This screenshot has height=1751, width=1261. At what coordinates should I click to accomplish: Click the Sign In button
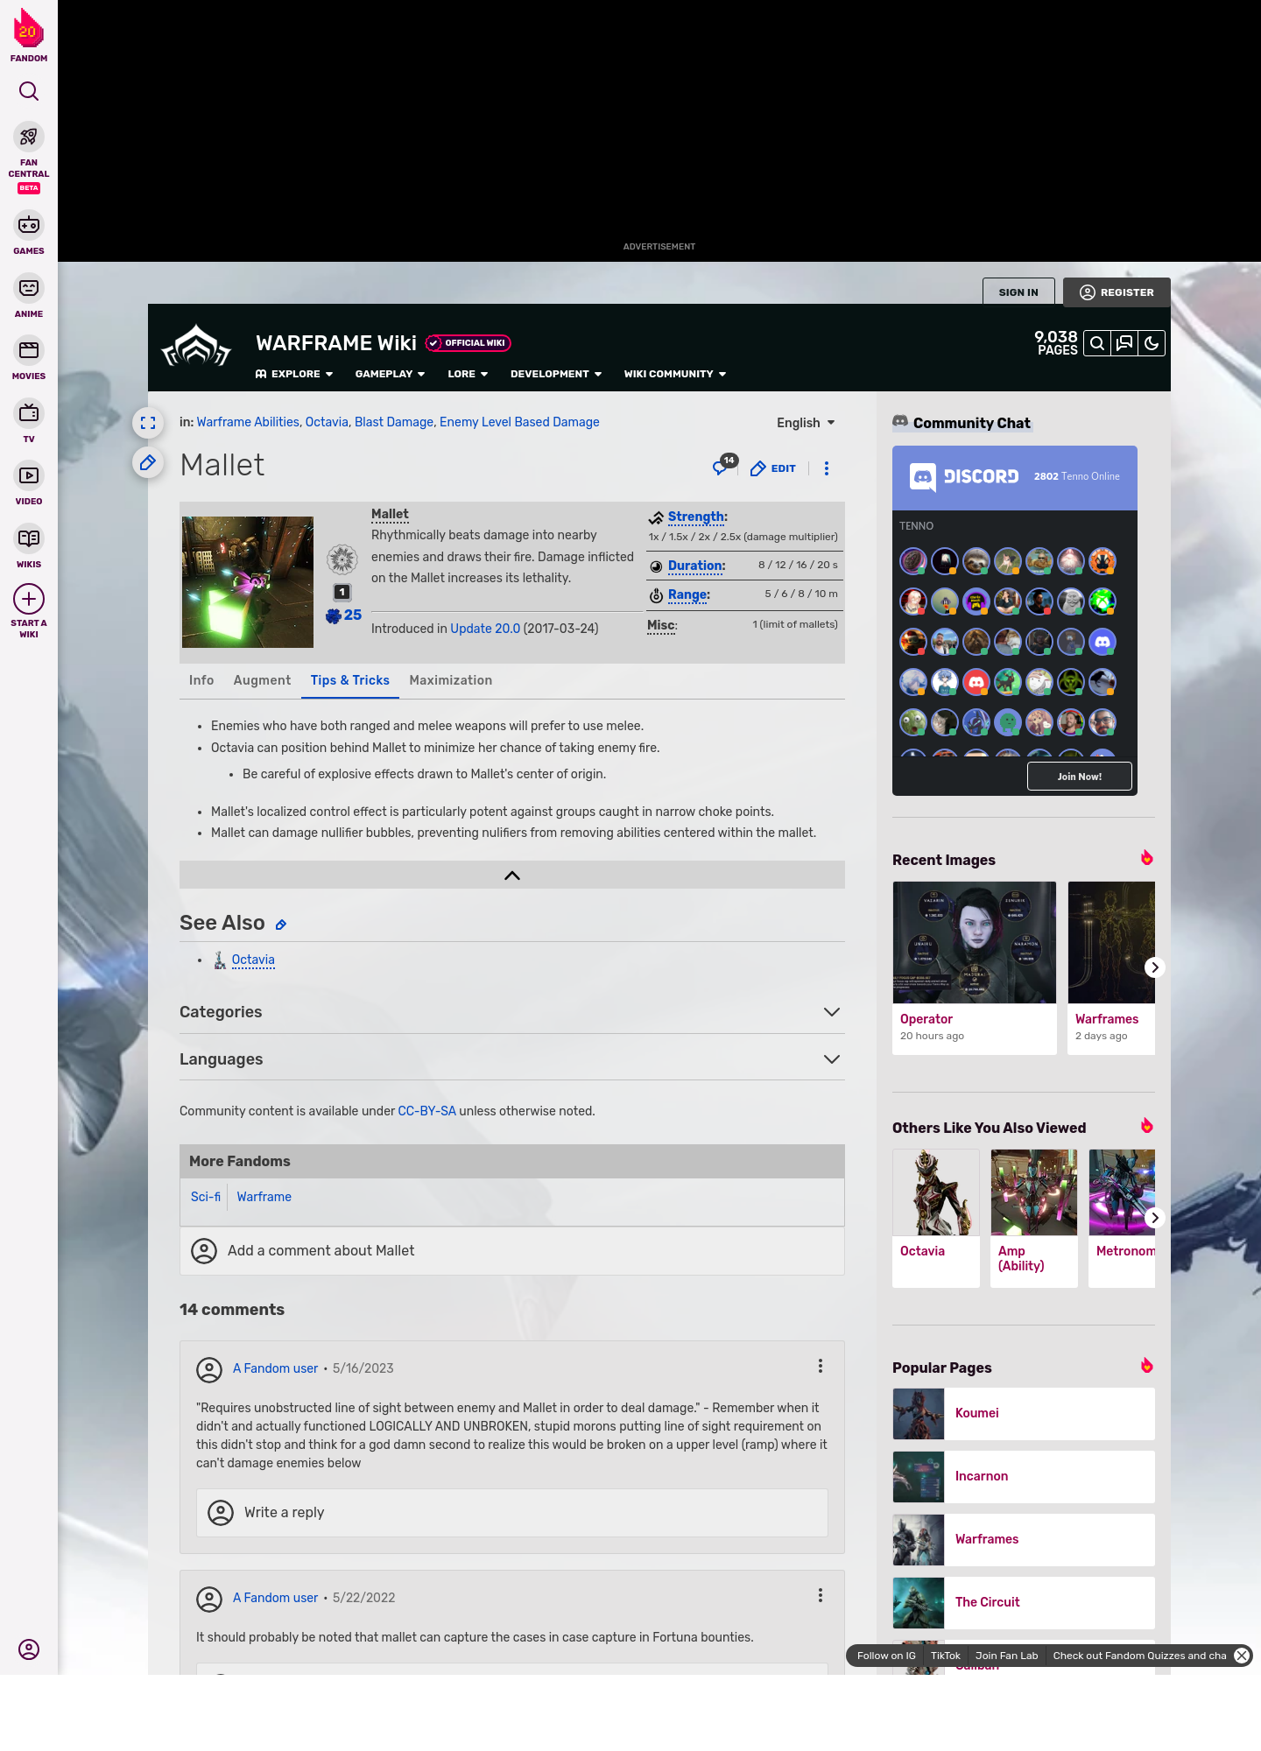[x=1018, y=292]
